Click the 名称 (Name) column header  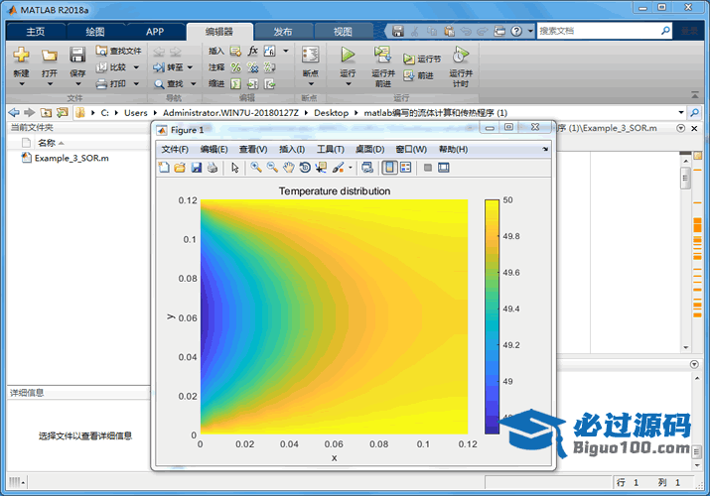(47, 143)
